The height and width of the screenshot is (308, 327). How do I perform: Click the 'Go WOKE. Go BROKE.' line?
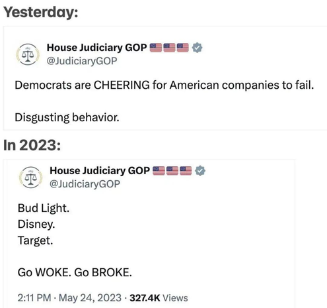75,272
